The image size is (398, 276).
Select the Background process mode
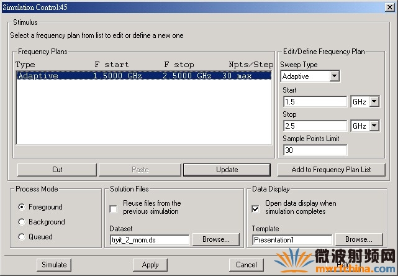(x=22, y=222)
